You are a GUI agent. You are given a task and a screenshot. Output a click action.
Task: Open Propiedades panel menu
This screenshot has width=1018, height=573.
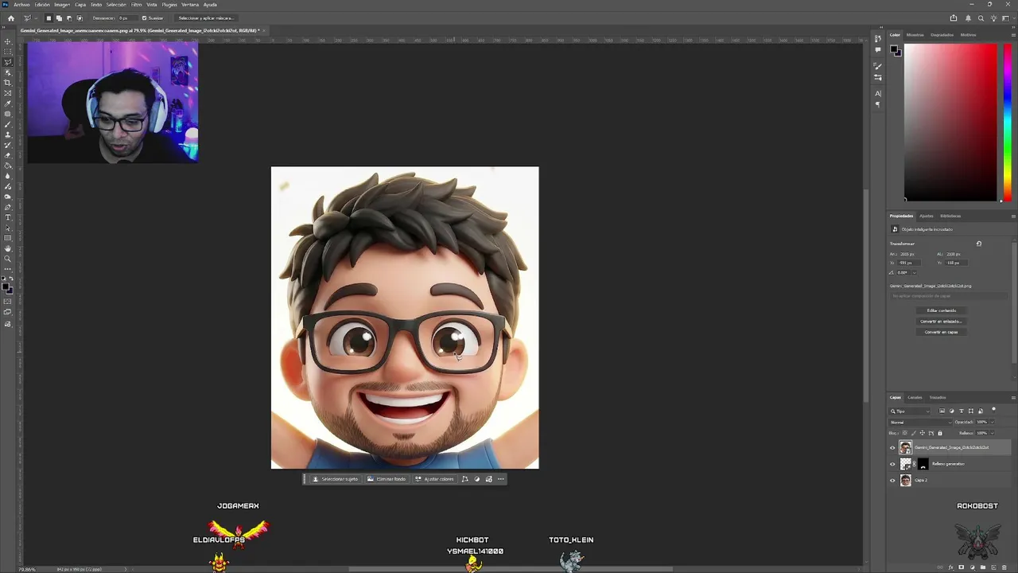click(1013, 216)
